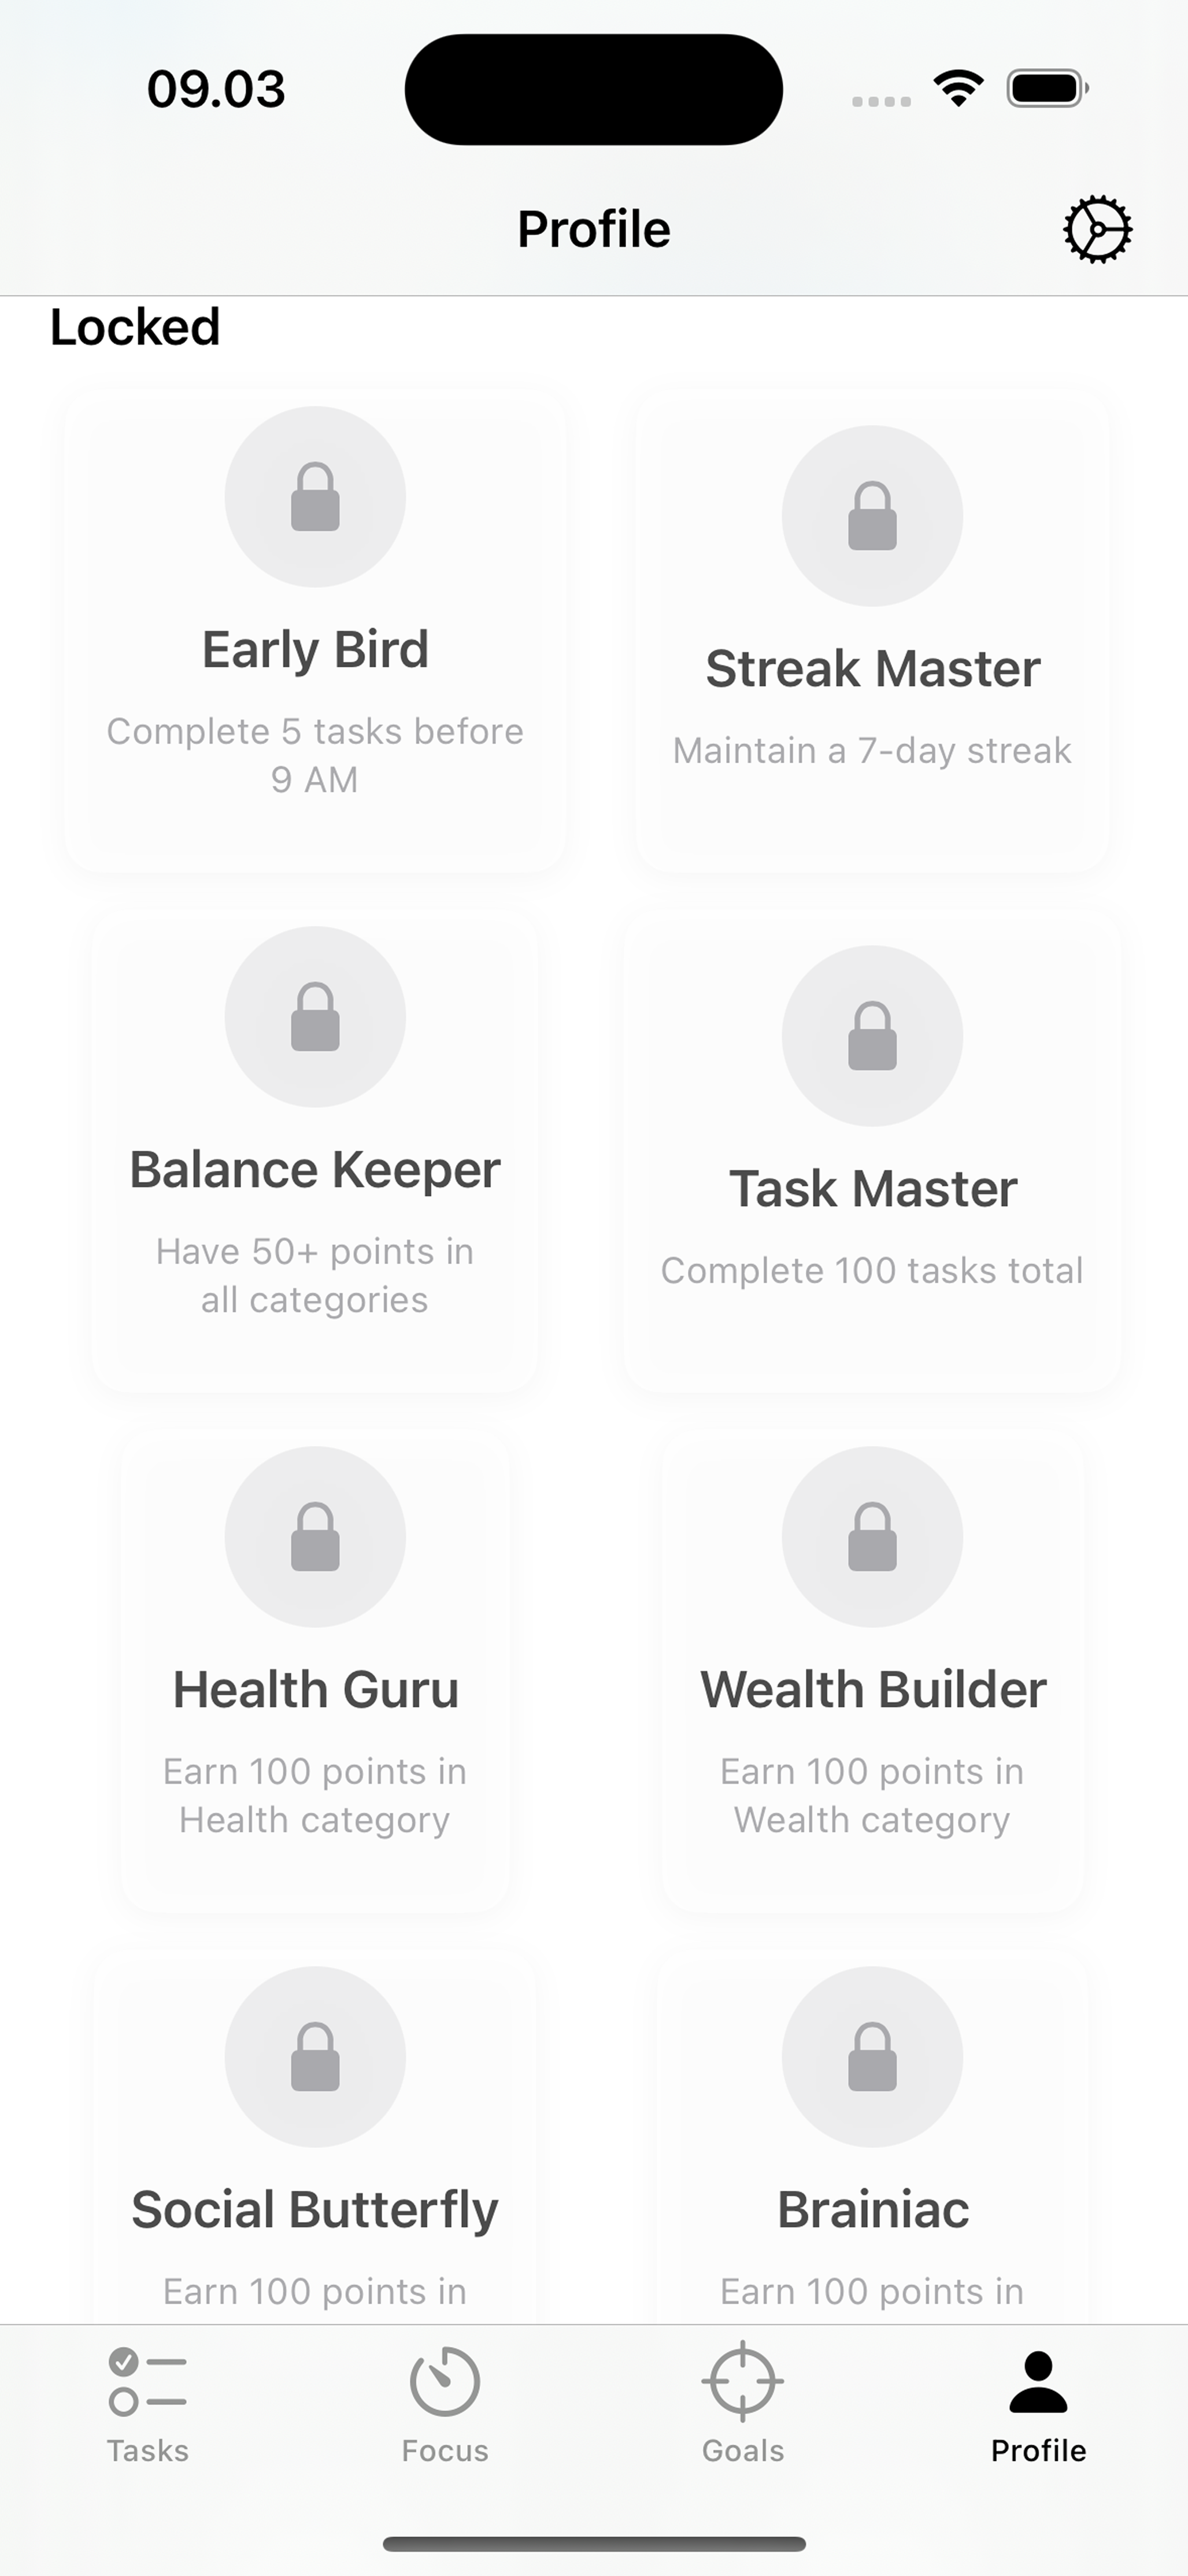Tap the Wealth Builder lock icon
This screenshot has height=2576, width=1188.
pos(872,1537)
